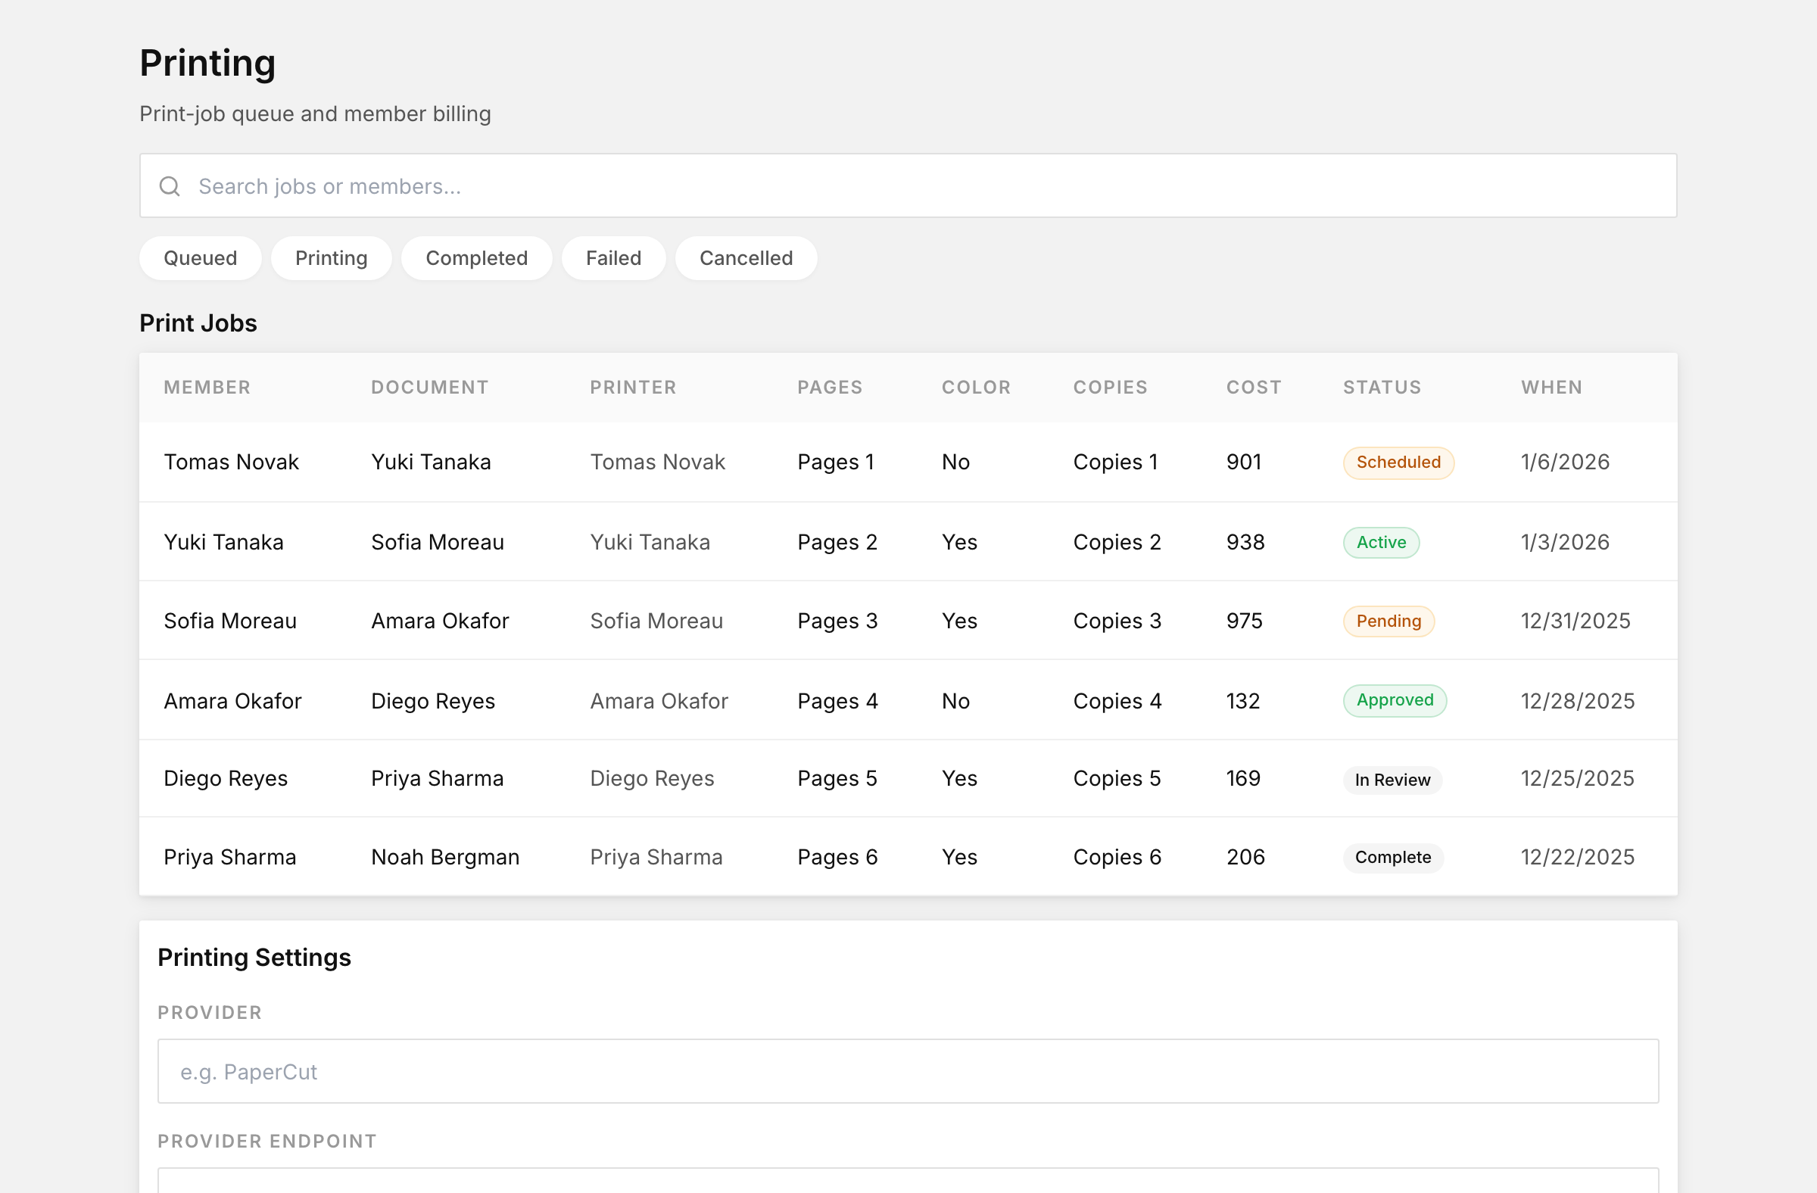Click printer cell Amara Okafor
1817x1193 pixels.
point(659,701)
